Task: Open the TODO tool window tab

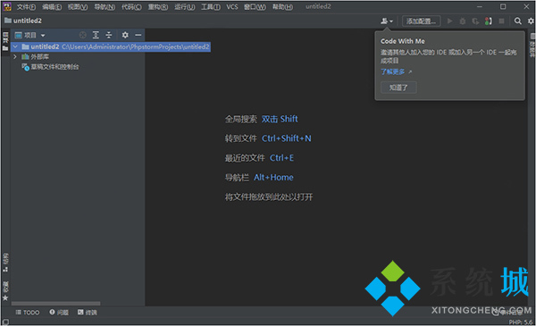Action: coord(28,313)
